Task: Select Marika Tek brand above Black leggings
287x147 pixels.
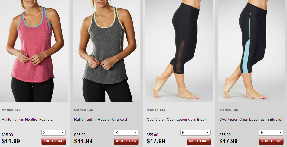Action: click(156, 110)
